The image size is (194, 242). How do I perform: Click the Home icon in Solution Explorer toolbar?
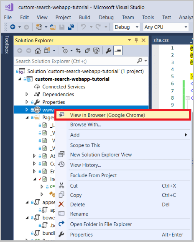point(38,51)
